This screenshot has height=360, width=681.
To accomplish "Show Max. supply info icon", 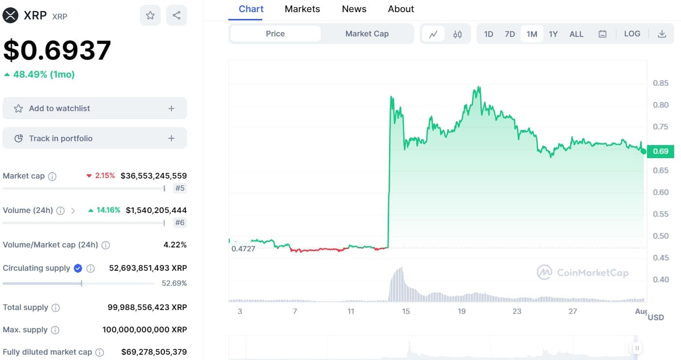I will (55, 330).
